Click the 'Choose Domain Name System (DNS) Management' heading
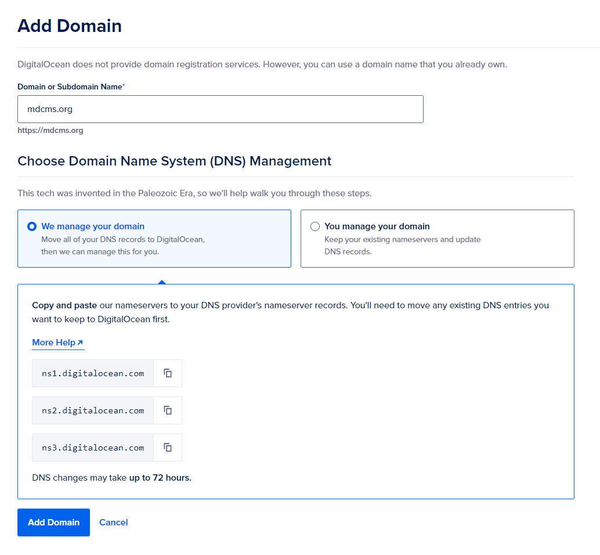This screenshot has height=555, width=600. tap(175, 161)
